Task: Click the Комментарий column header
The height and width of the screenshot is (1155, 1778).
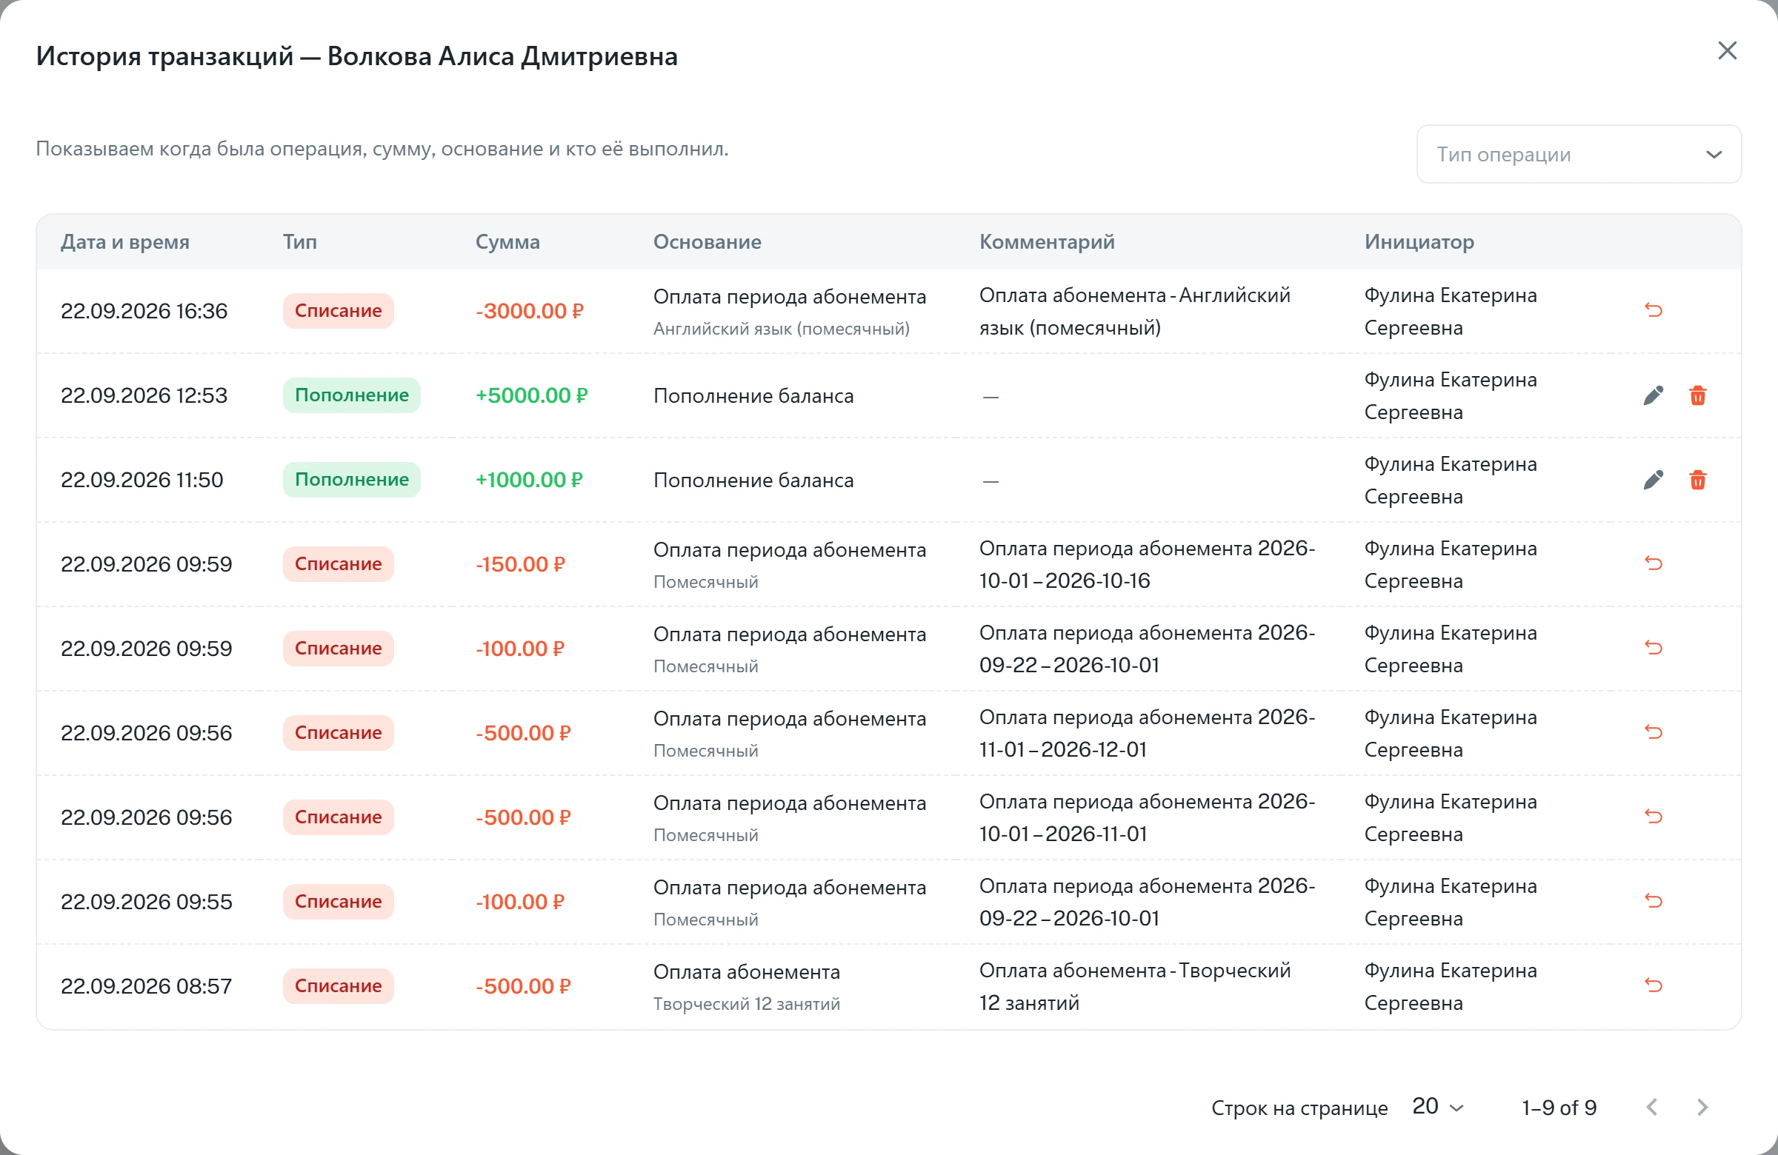Action: [1047, 242]
